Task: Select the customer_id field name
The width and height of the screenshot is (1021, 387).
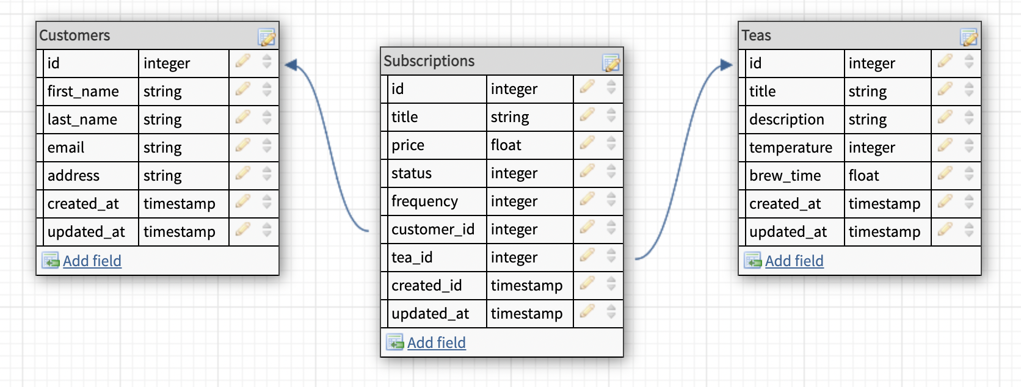Action: coord(433,230)
